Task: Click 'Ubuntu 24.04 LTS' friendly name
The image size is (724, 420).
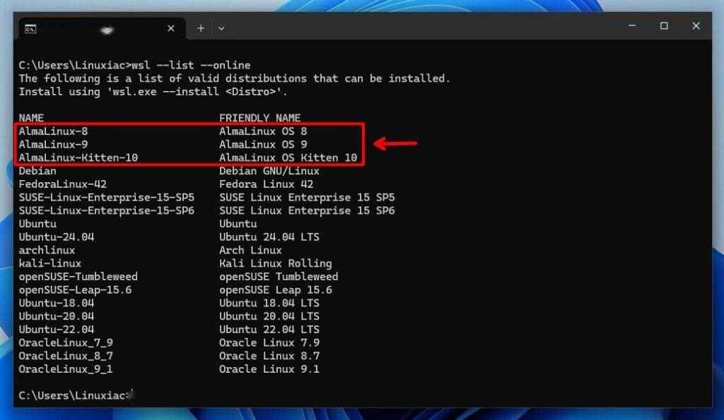Action: 269,237
